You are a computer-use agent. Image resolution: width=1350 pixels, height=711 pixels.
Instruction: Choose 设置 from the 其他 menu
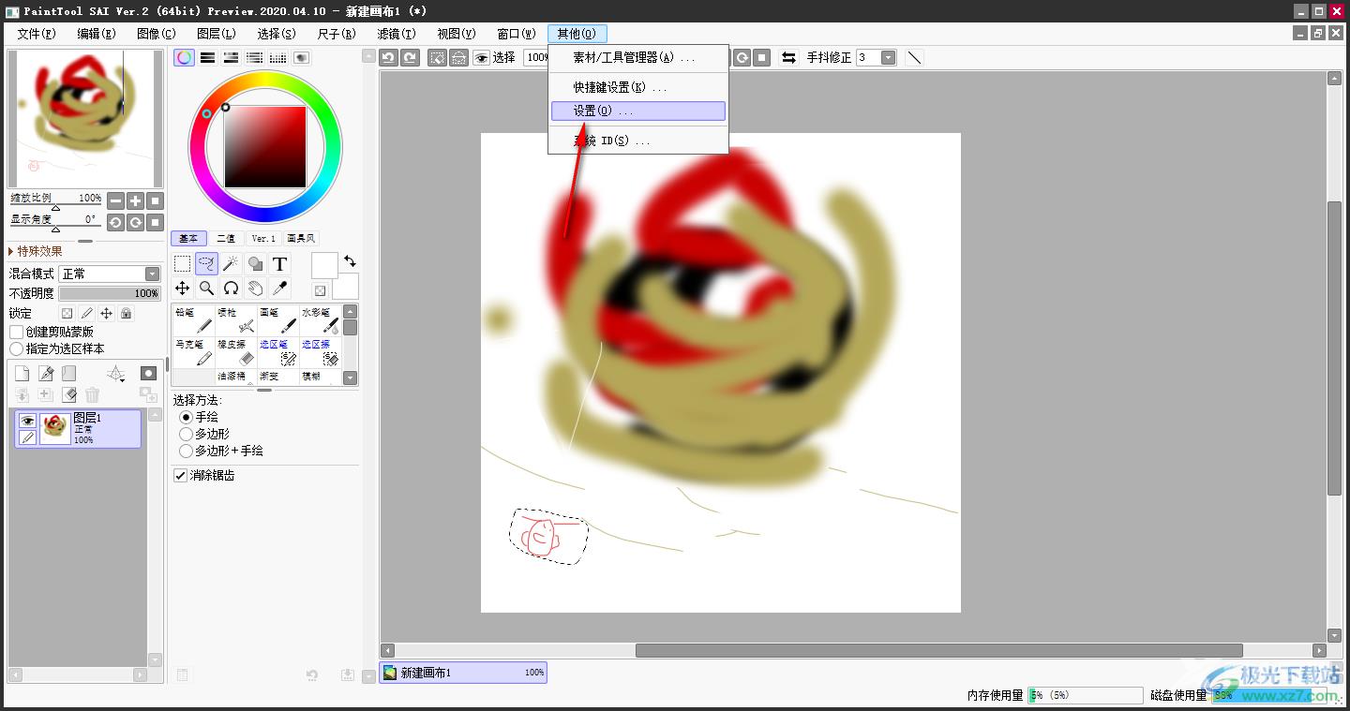637,111
